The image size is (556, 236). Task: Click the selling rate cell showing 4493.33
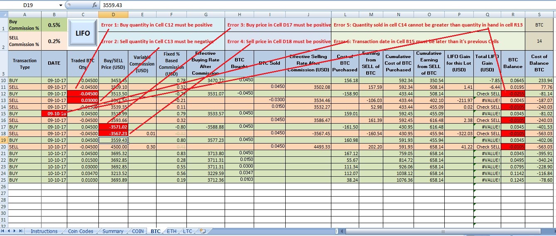[x=308, y=147]
